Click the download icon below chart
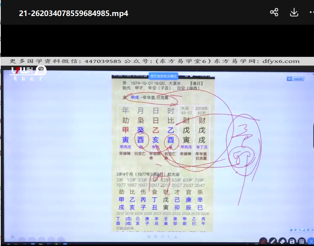The image size is (314, 246). click(176, 236)
